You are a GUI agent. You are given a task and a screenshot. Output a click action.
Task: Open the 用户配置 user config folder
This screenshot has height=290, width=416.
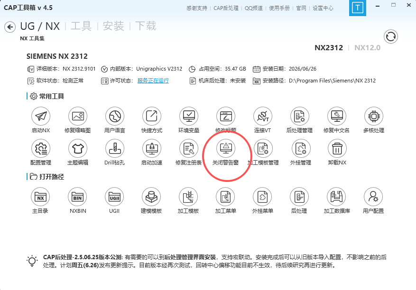(x=373, y=197)
